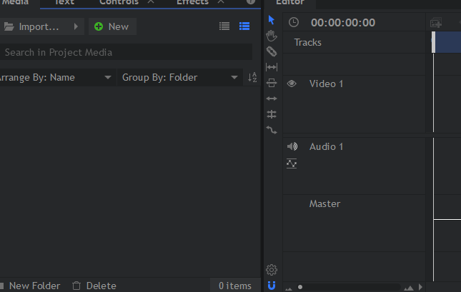Click the Search in Project Media field

[x=125, y=52]
